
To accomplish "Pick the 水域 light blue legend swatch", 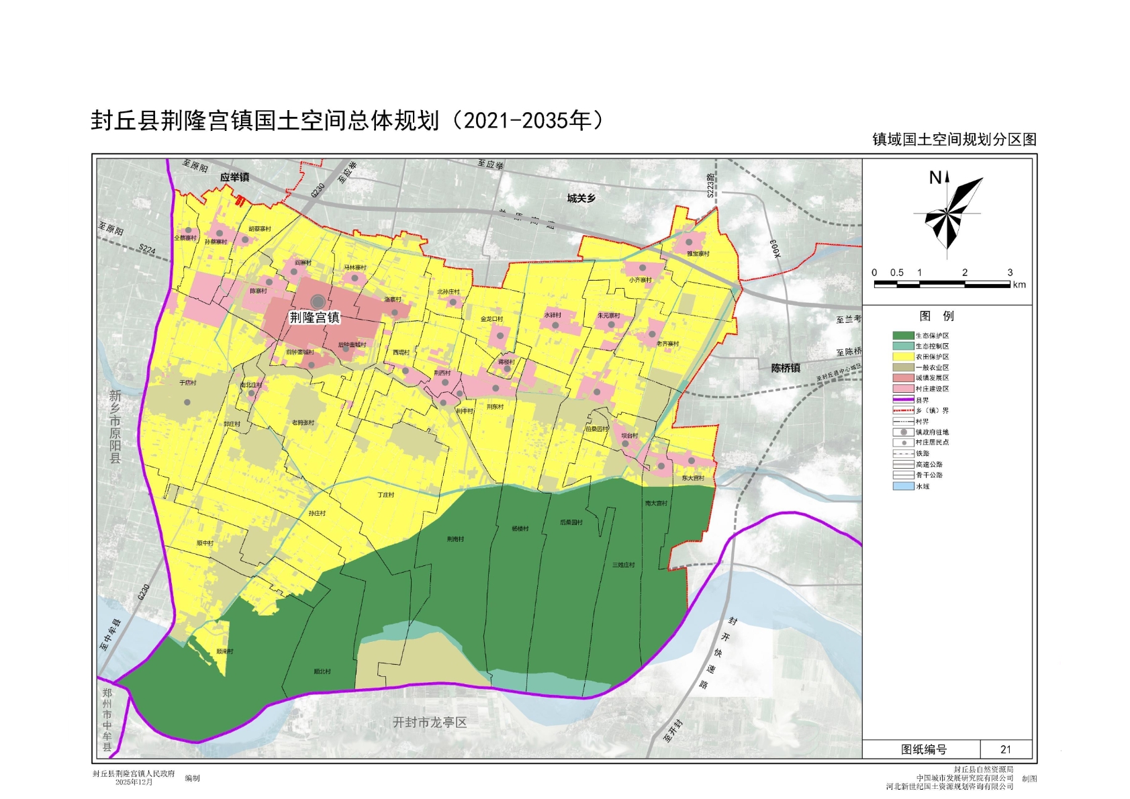I will pyautogui.click(x=903, y=486).
